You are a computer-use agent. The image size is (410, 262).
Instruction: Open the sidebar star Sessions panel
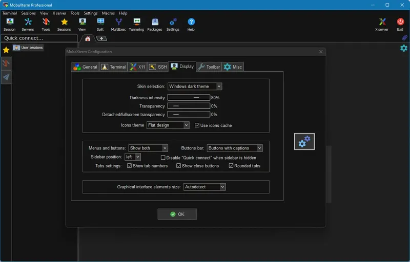pyautogui.click(x=6, y=50)
